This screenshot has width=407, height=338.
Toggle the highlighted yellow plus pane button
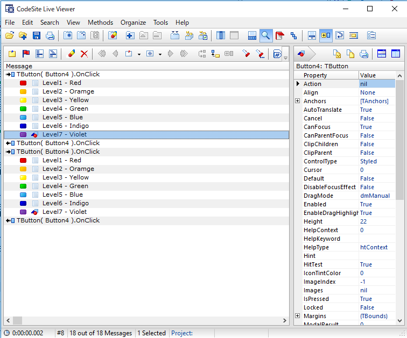tap(326, 35)
